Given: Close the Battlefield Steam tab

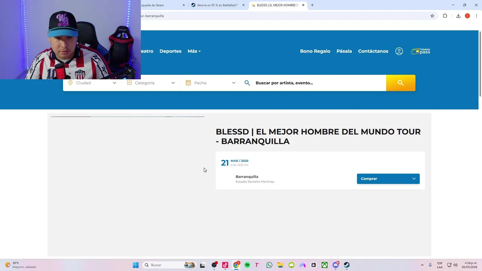Looking at the screenshot, I should [244, 5].
